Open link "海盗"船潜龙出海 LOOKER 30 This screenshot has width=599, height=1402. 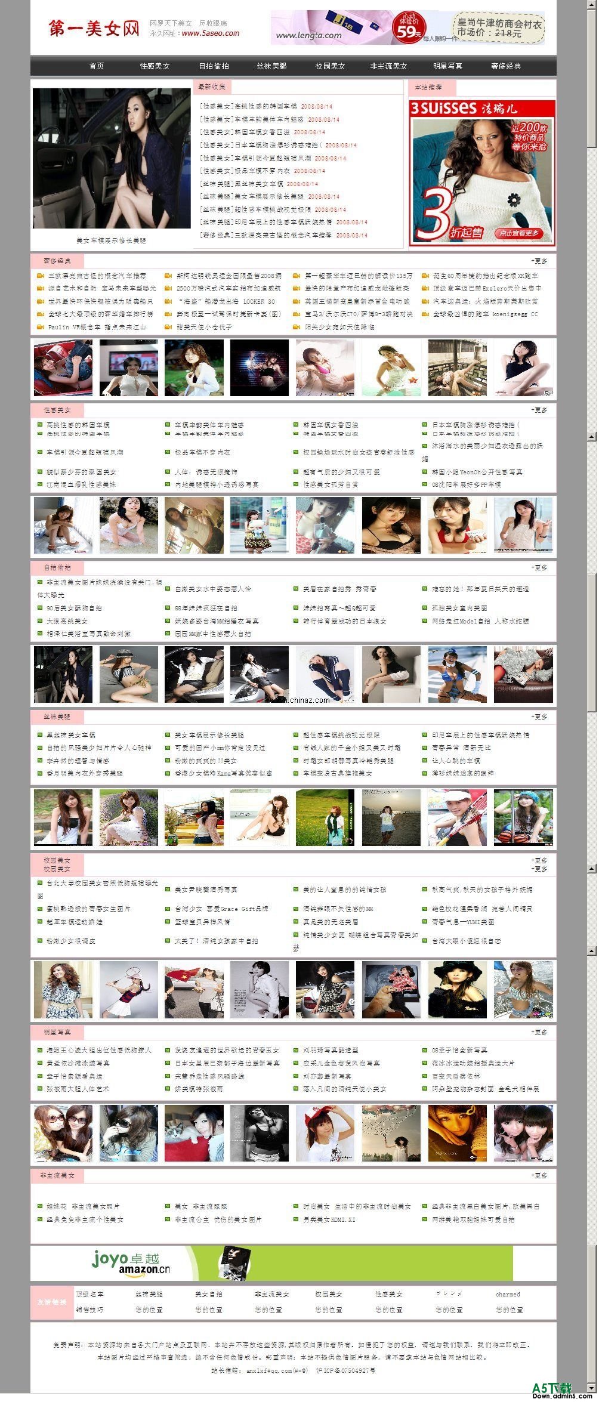(x=226, y=302)
